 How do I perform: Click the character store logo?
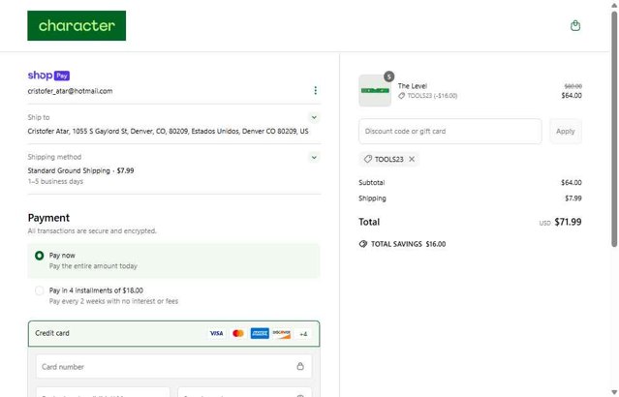pyautogui.click(x=77, y=25)
